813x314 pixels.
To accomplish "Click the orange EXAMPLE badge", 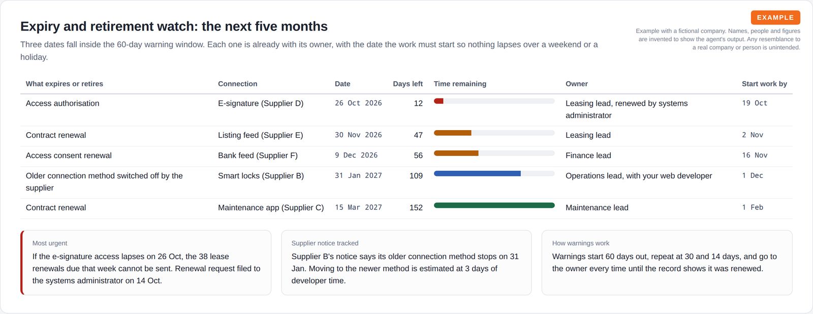I will tap(775, 17).
